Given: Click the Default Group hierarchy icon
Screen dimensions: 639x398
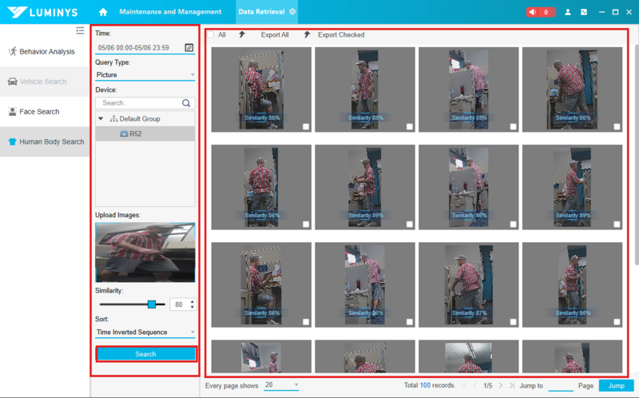Looking at the screenshot, I should point(113,118).
